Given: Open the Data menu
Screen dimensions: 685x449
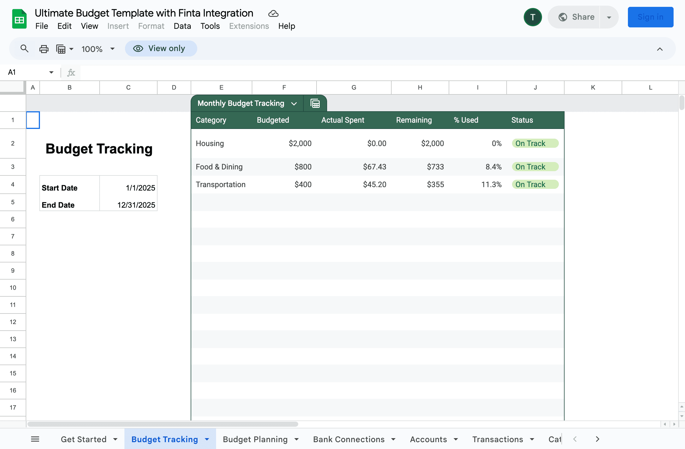Looking at the screenshot, I should tap(182, 26).
